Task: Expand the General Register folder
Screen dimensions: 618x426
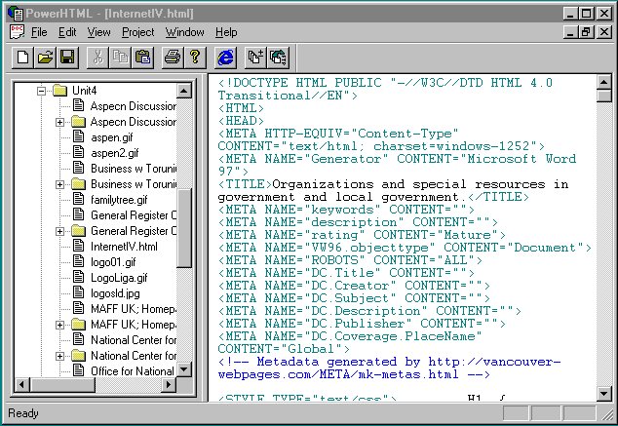Action: 59,231
